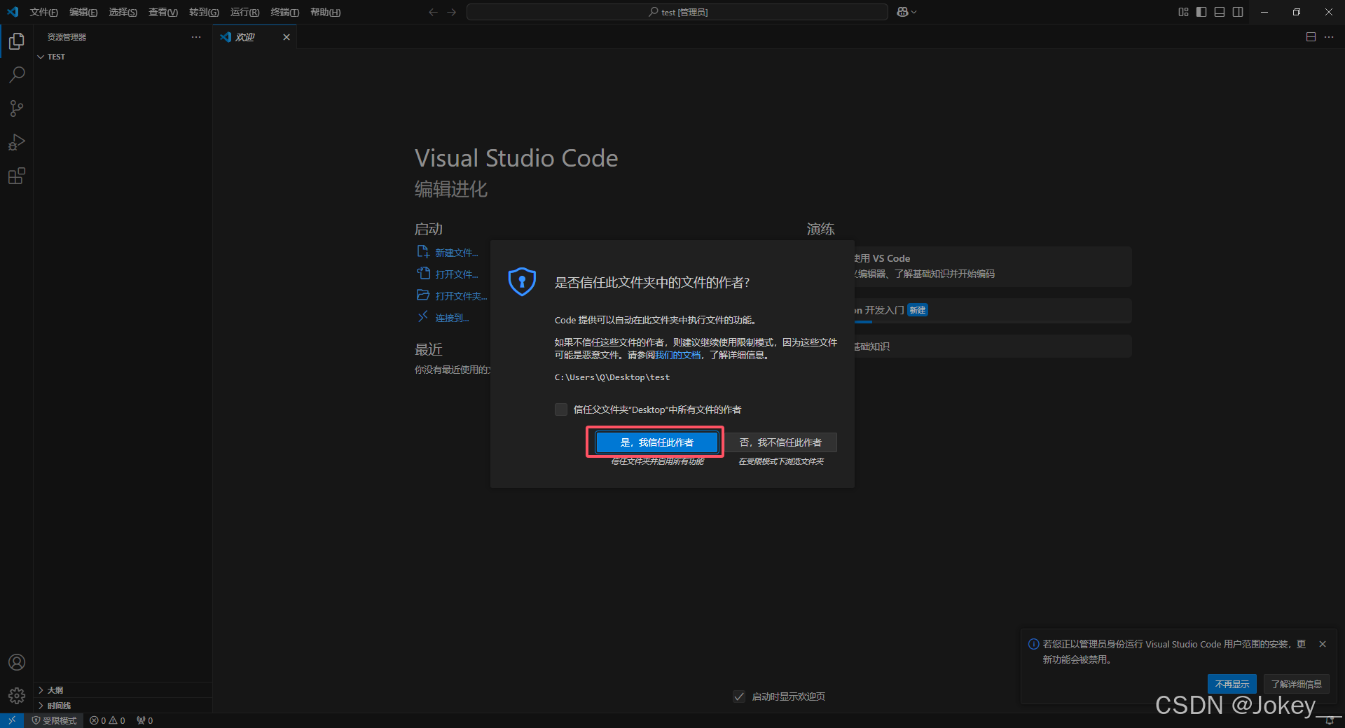Open editor more actions ellipsis
Viewport: 1345px width, 728px height.
click(1329, 37)
